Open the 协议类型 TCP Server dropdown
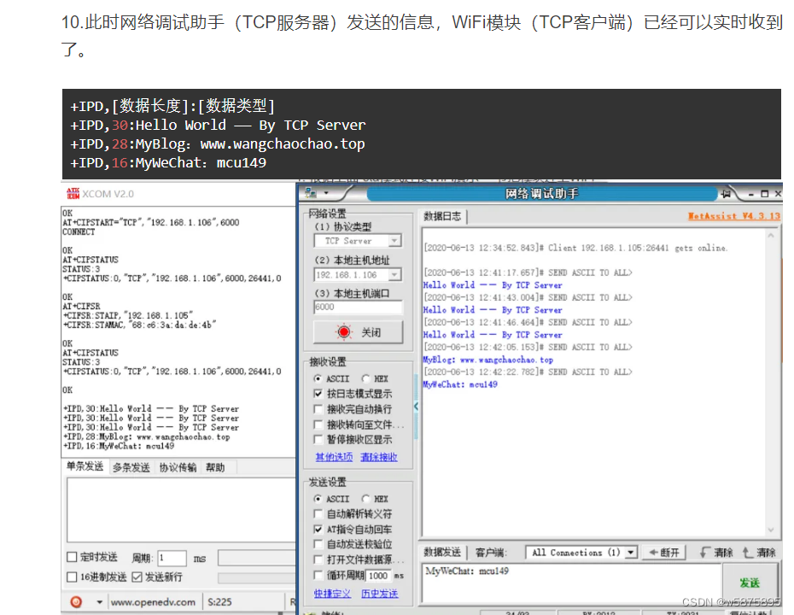The image size is (794, 615). click(x=395, y=241)
